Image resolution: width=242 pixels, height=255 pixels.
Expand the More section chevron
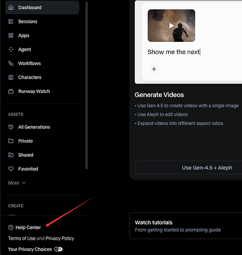coord(24,183)
